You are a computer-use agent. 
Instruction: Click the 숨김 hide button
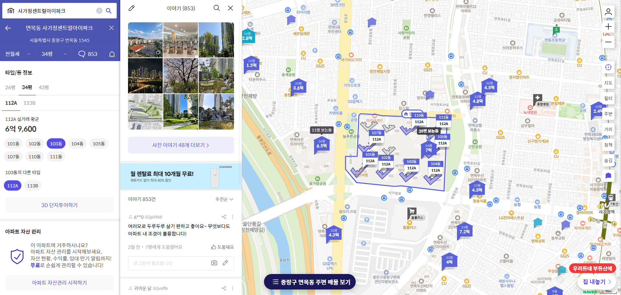(608, 160)
